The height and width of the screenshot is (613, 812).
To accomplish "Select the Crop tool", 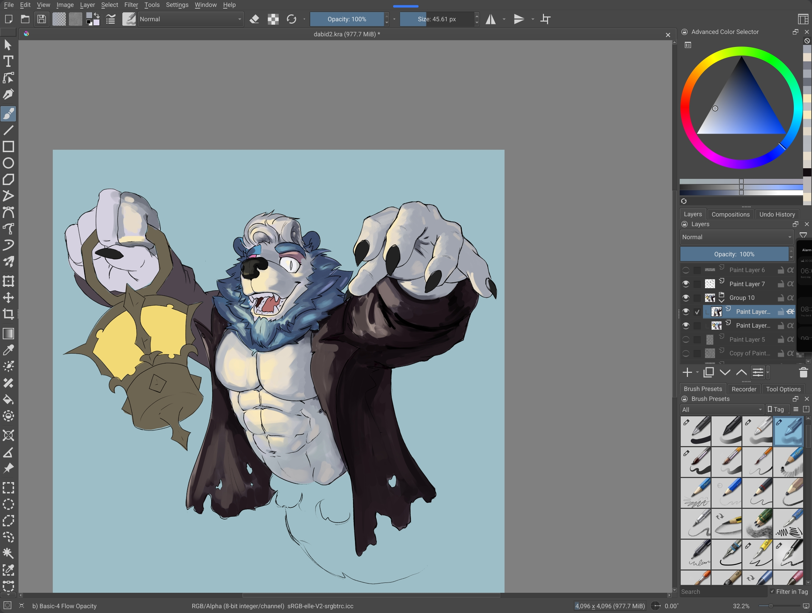I will (x=8, y=314).
